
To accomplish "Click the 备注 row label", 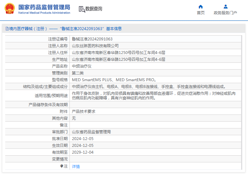I will coord(64,125).
